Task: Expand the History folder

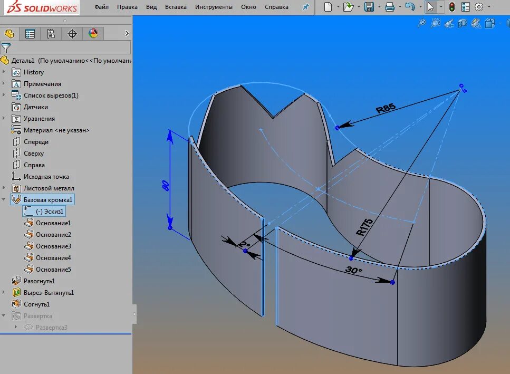Action: point(4,72)
